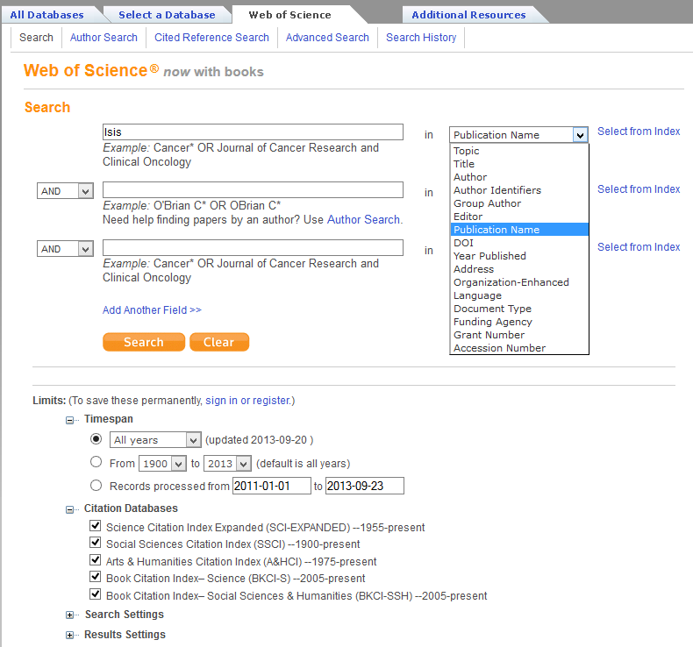The image size is (693, 647).
Task: Open the Additional Resources tab
Action: (469, 15)
